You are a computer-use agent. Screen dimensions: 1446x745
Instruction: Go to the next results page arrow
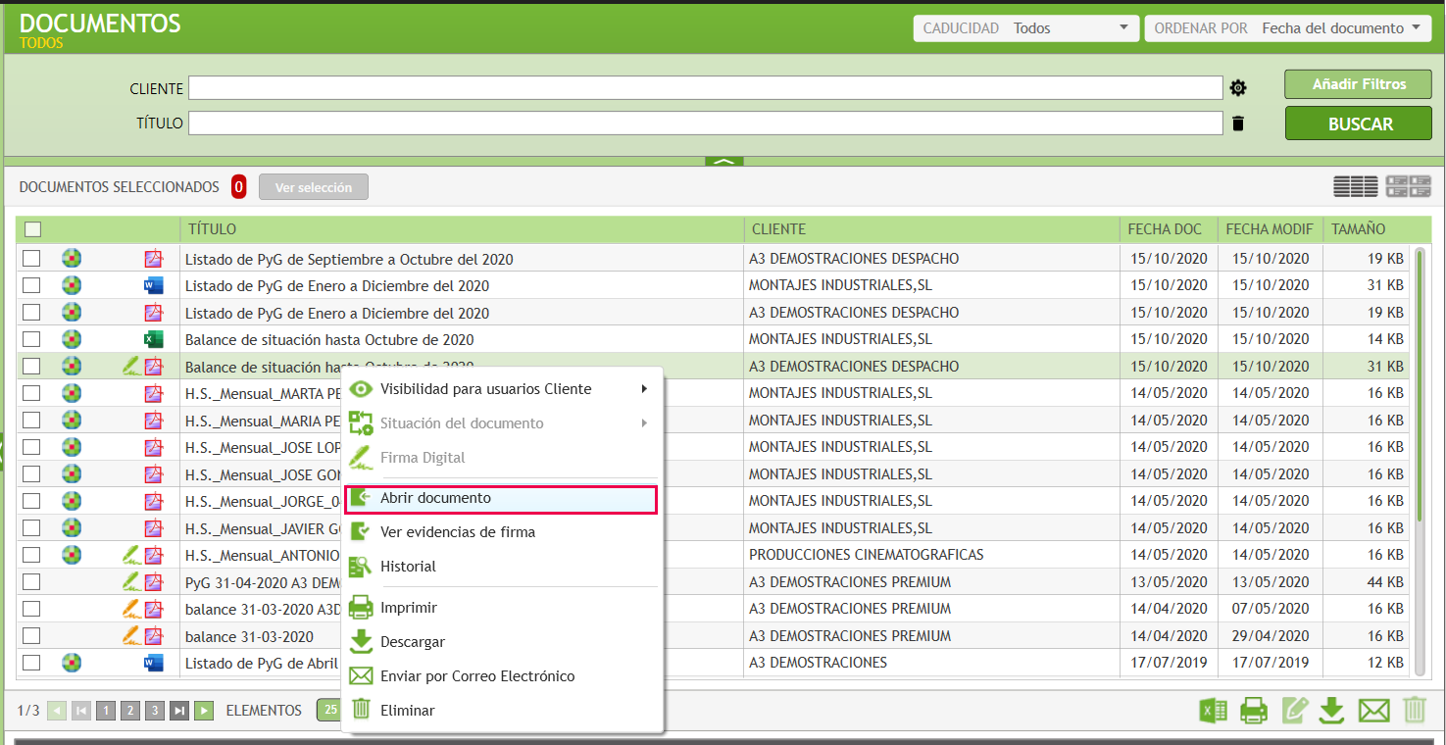204,711
